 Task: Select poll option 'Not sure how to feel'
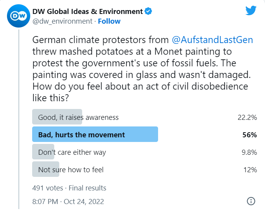click(71, 169)
